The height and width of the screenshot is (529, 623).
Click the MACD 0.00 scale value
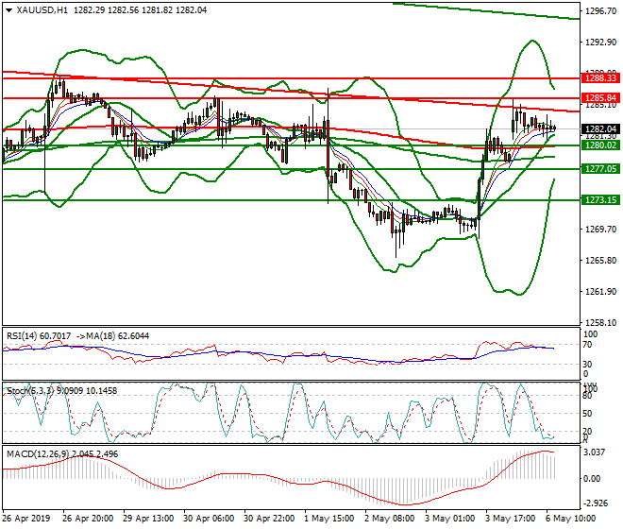592,479
